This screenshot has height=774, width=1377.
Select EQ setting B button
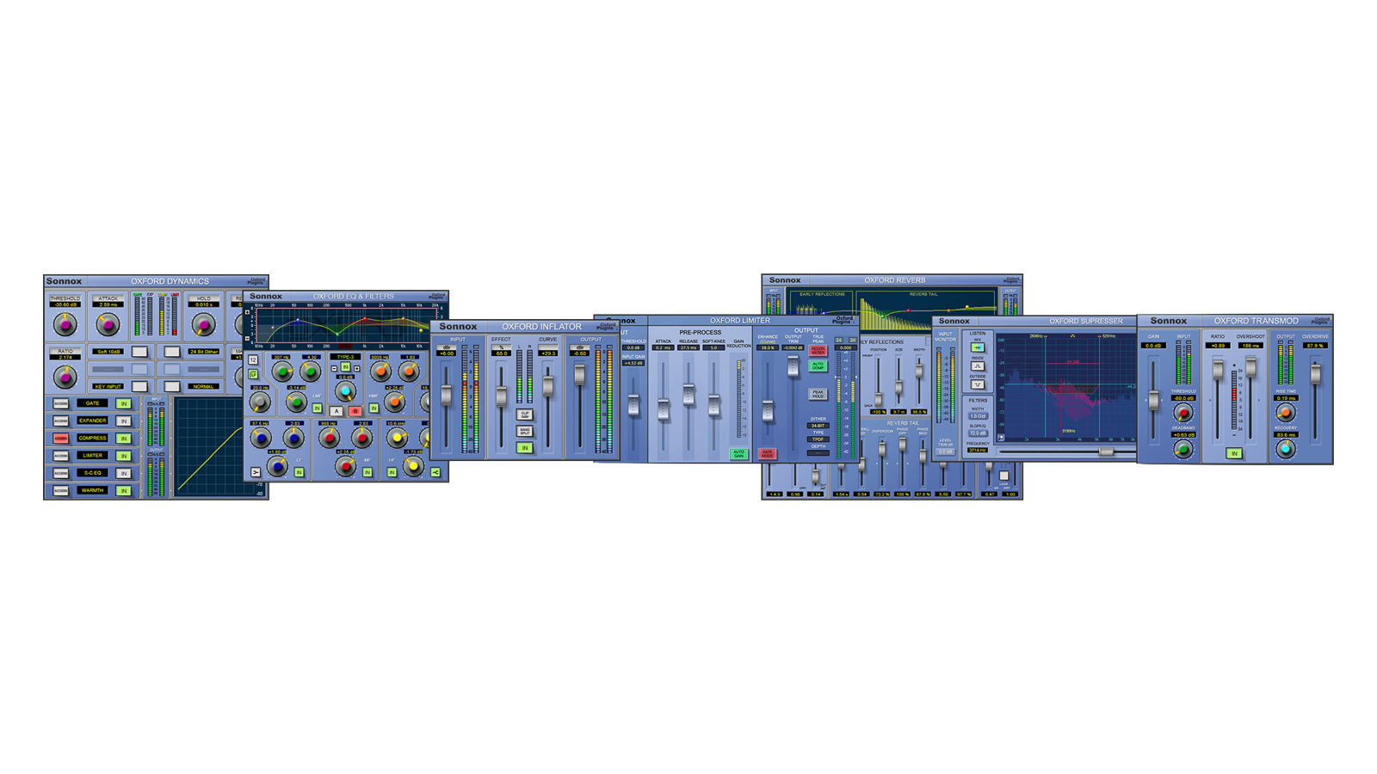click(355, 411)
